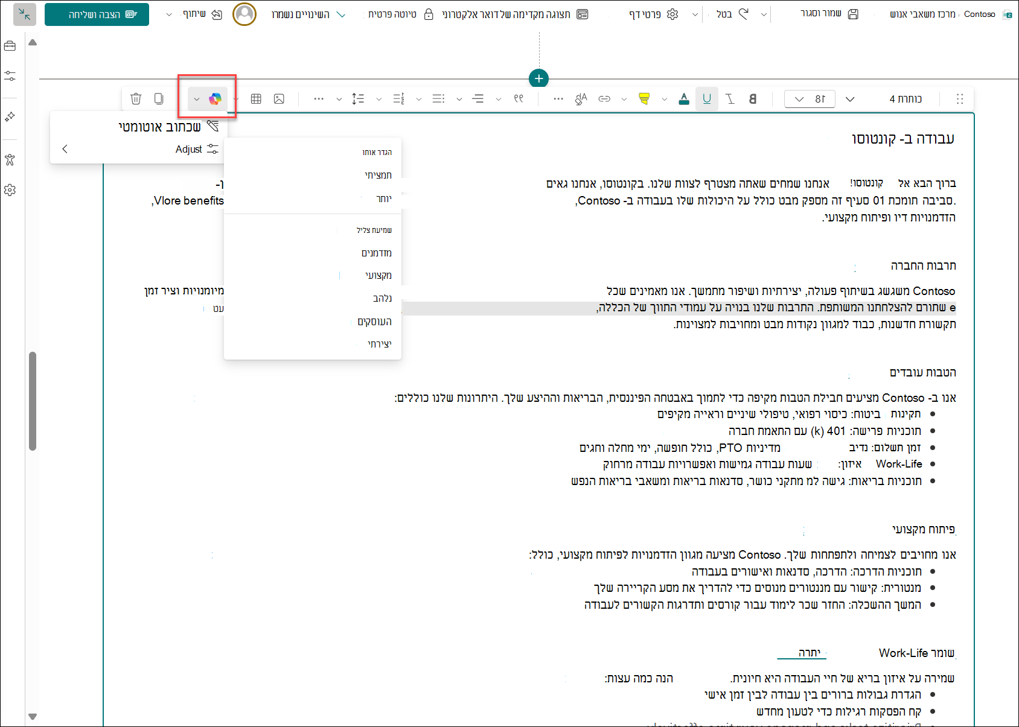Apply the font color A swatch
Viewport: 1019px width, 727px height.
point(684,99)
